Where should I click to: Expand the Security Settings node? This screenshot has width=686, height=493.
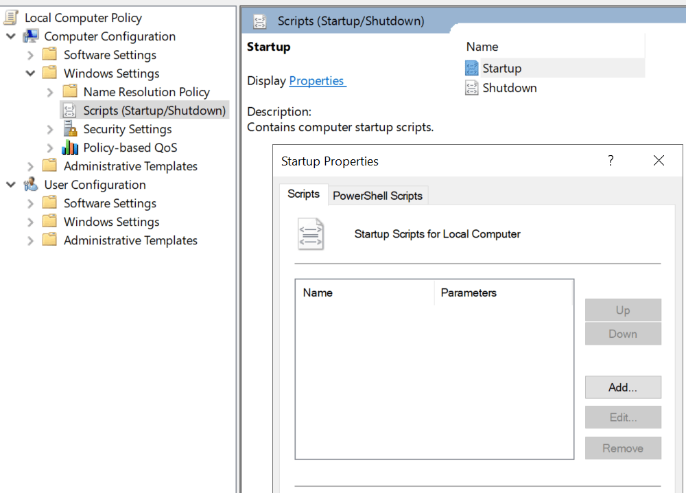pyautogui.click(x=50, y=130)
